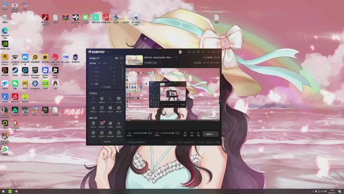
Task: Open the Microsoft Edge desktop icon
Action: [x=5, y=33]
